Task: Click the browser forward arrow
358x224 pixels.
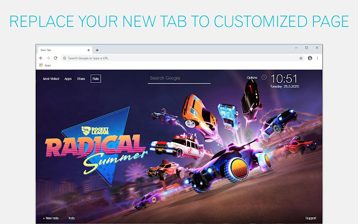Action: pos(48,58)
